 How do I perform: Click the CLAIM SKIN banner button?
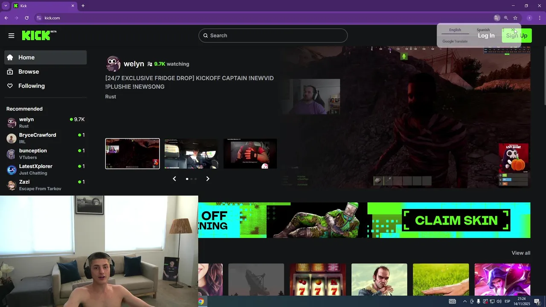point(456,220)
